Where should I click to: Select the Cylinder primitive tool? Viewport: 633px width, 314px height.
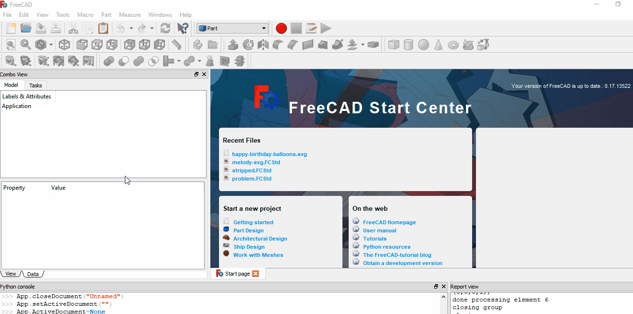click(x=408, y=44)
